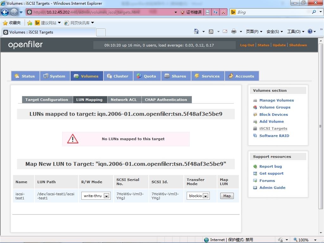Click the /dev/iscsi-test1/iscsi-test1 LUN path cell
324x243 pixels.
(x=56, y=196)
